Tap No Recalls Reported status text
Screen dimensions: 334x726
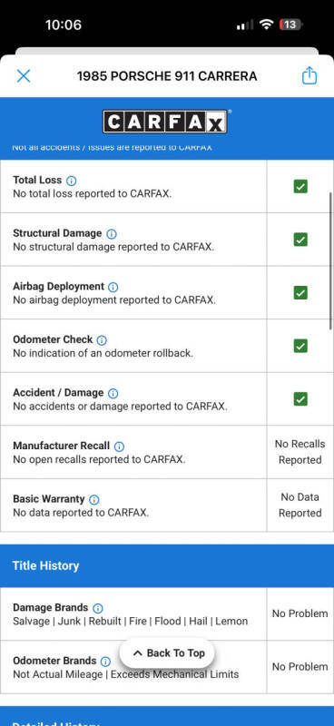pyautogui.click(x=300, y=452)
